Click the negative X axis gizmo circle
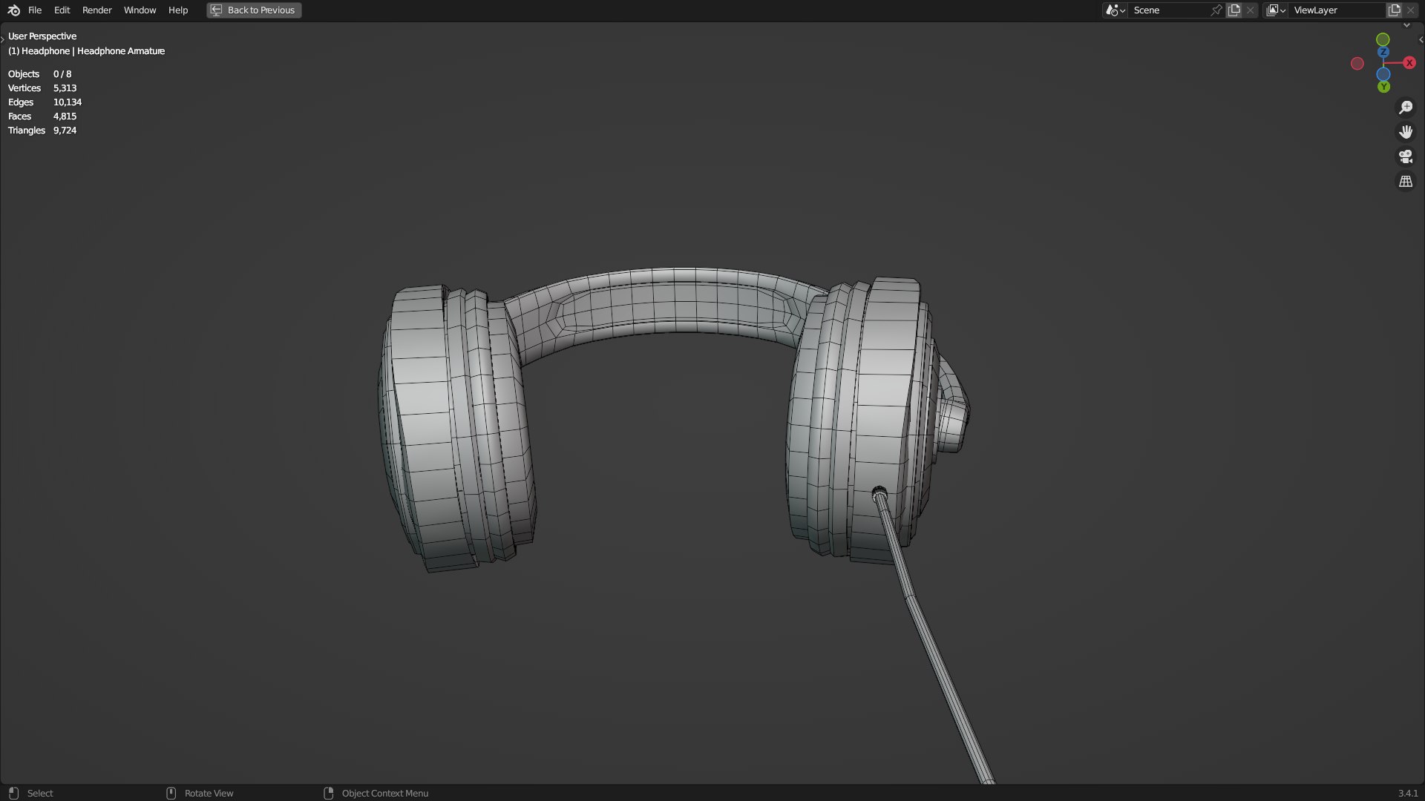 [1357, 64]
